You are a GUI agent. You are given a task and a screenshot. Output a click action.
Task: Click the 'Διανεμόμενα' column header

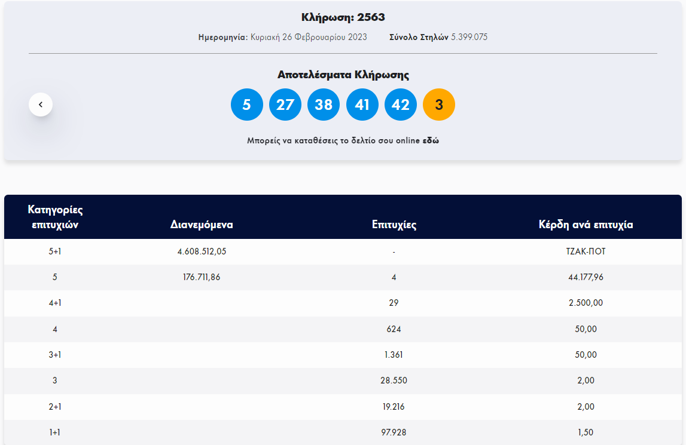(x=202, y=225)
